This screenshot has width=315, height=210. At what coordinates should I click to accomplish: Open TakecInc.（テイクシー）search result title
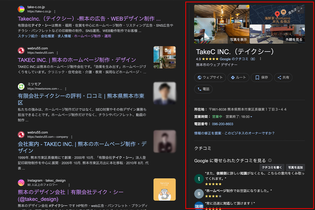coord(89,19)
